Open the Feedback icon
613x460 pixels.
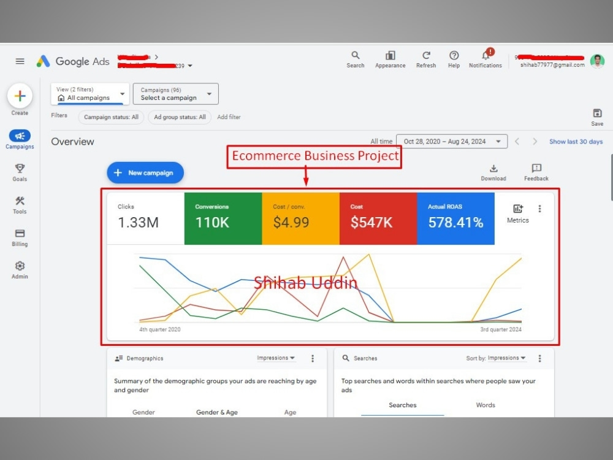[x=536, y=172]
